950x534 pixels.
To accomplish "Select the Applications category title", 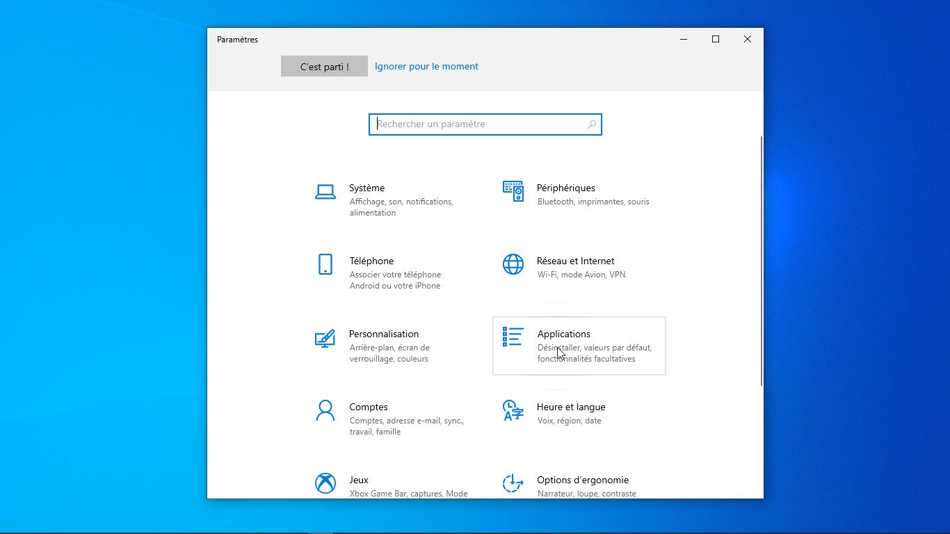I will pos(564,334).
